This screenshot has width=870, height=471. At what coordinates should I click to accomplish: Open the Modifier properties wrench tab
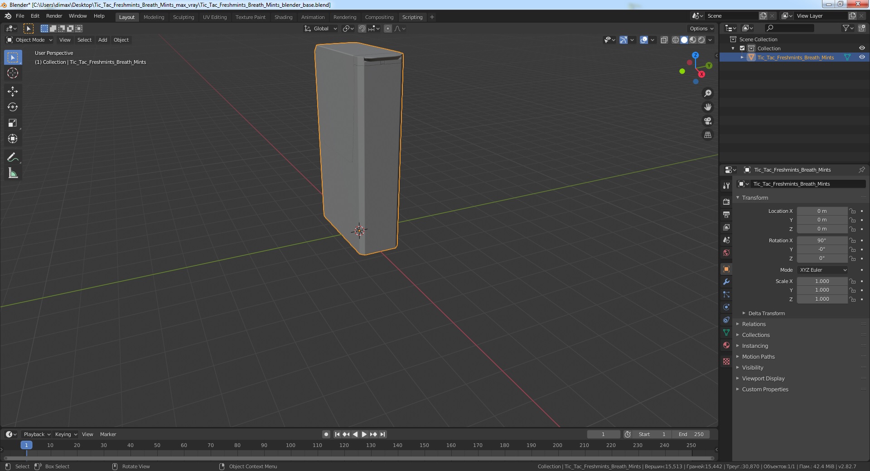coord(726,282)
